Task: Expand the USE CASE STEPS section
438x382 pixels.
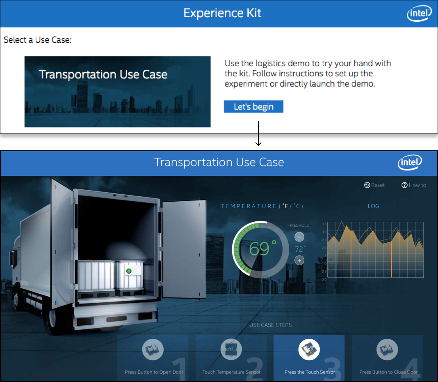Action: (x=270, y=325)
